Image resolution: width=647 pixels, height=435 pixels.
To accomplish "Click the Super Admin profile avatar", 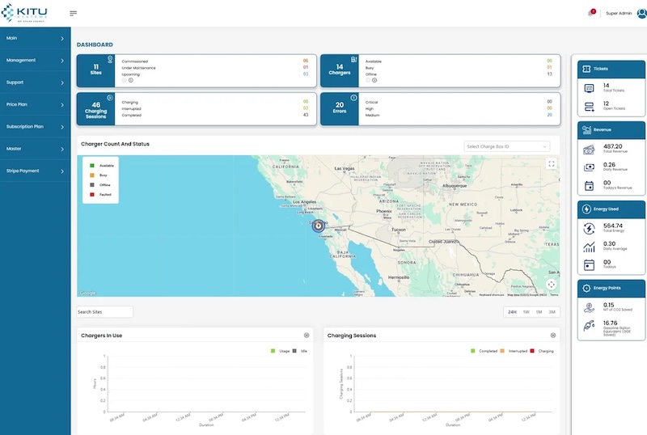I will pyautogui.click(x=641, y=13).
